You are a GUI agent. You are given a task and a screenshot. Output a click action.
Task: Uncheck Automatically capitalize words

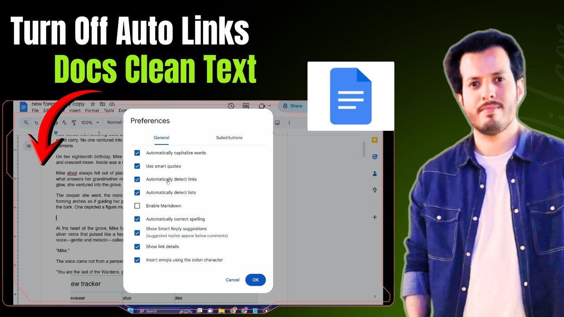[137, 153]
